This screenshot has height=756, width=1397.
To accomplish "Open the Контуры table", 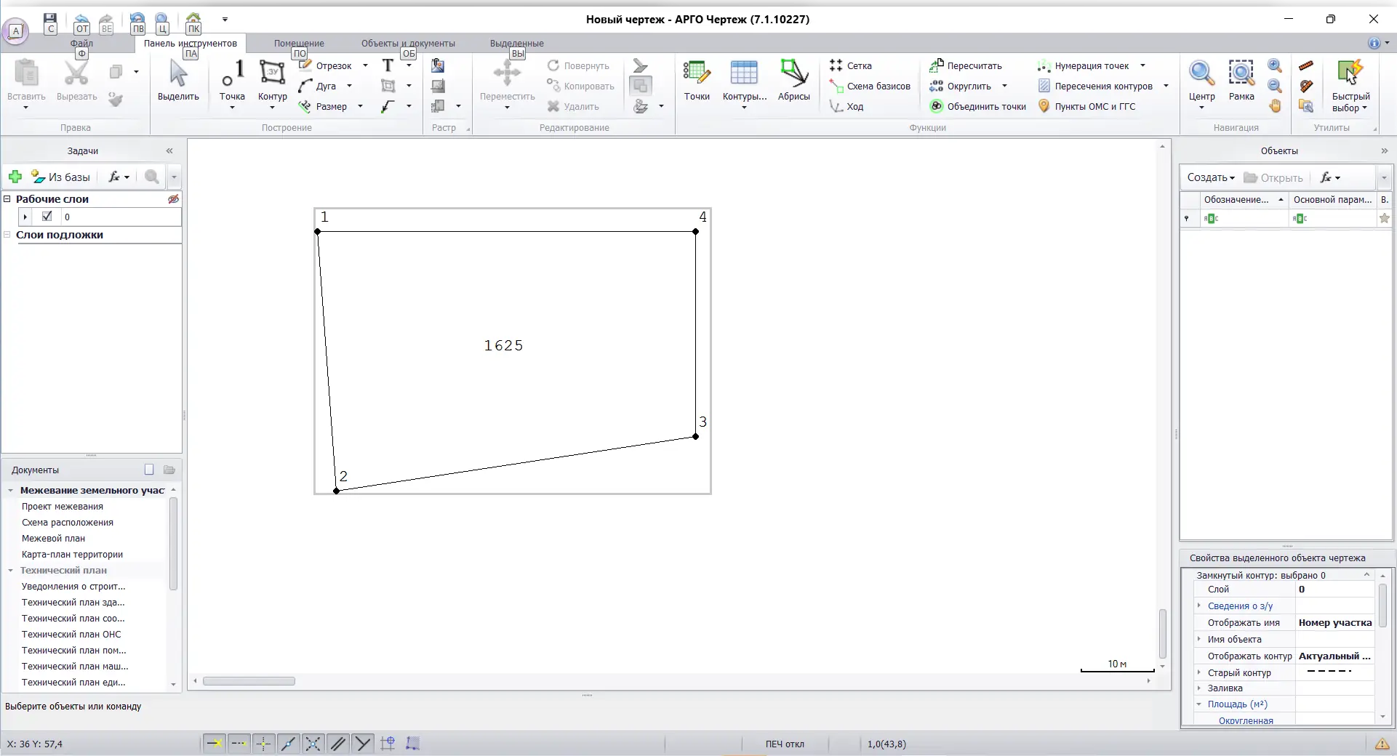I will (x=744, y=81).
